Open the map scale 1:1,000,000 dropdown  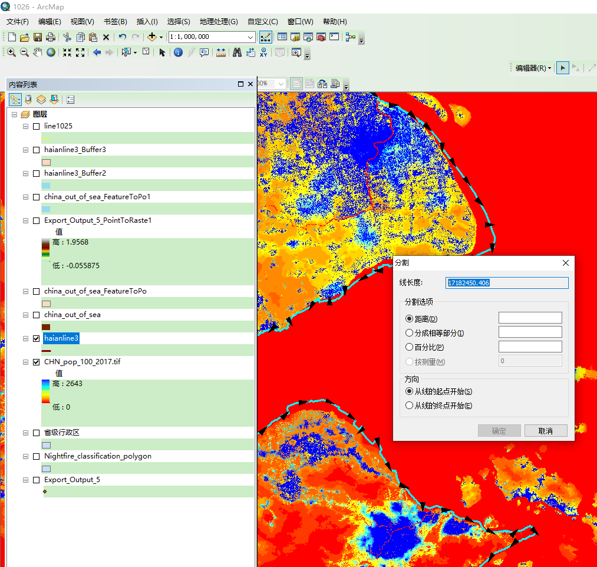pos(250,37)
